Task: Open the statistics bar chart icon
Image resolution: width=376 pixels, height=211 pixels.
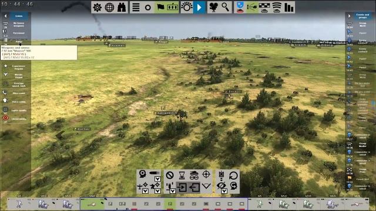Action: tap(289, 8)
